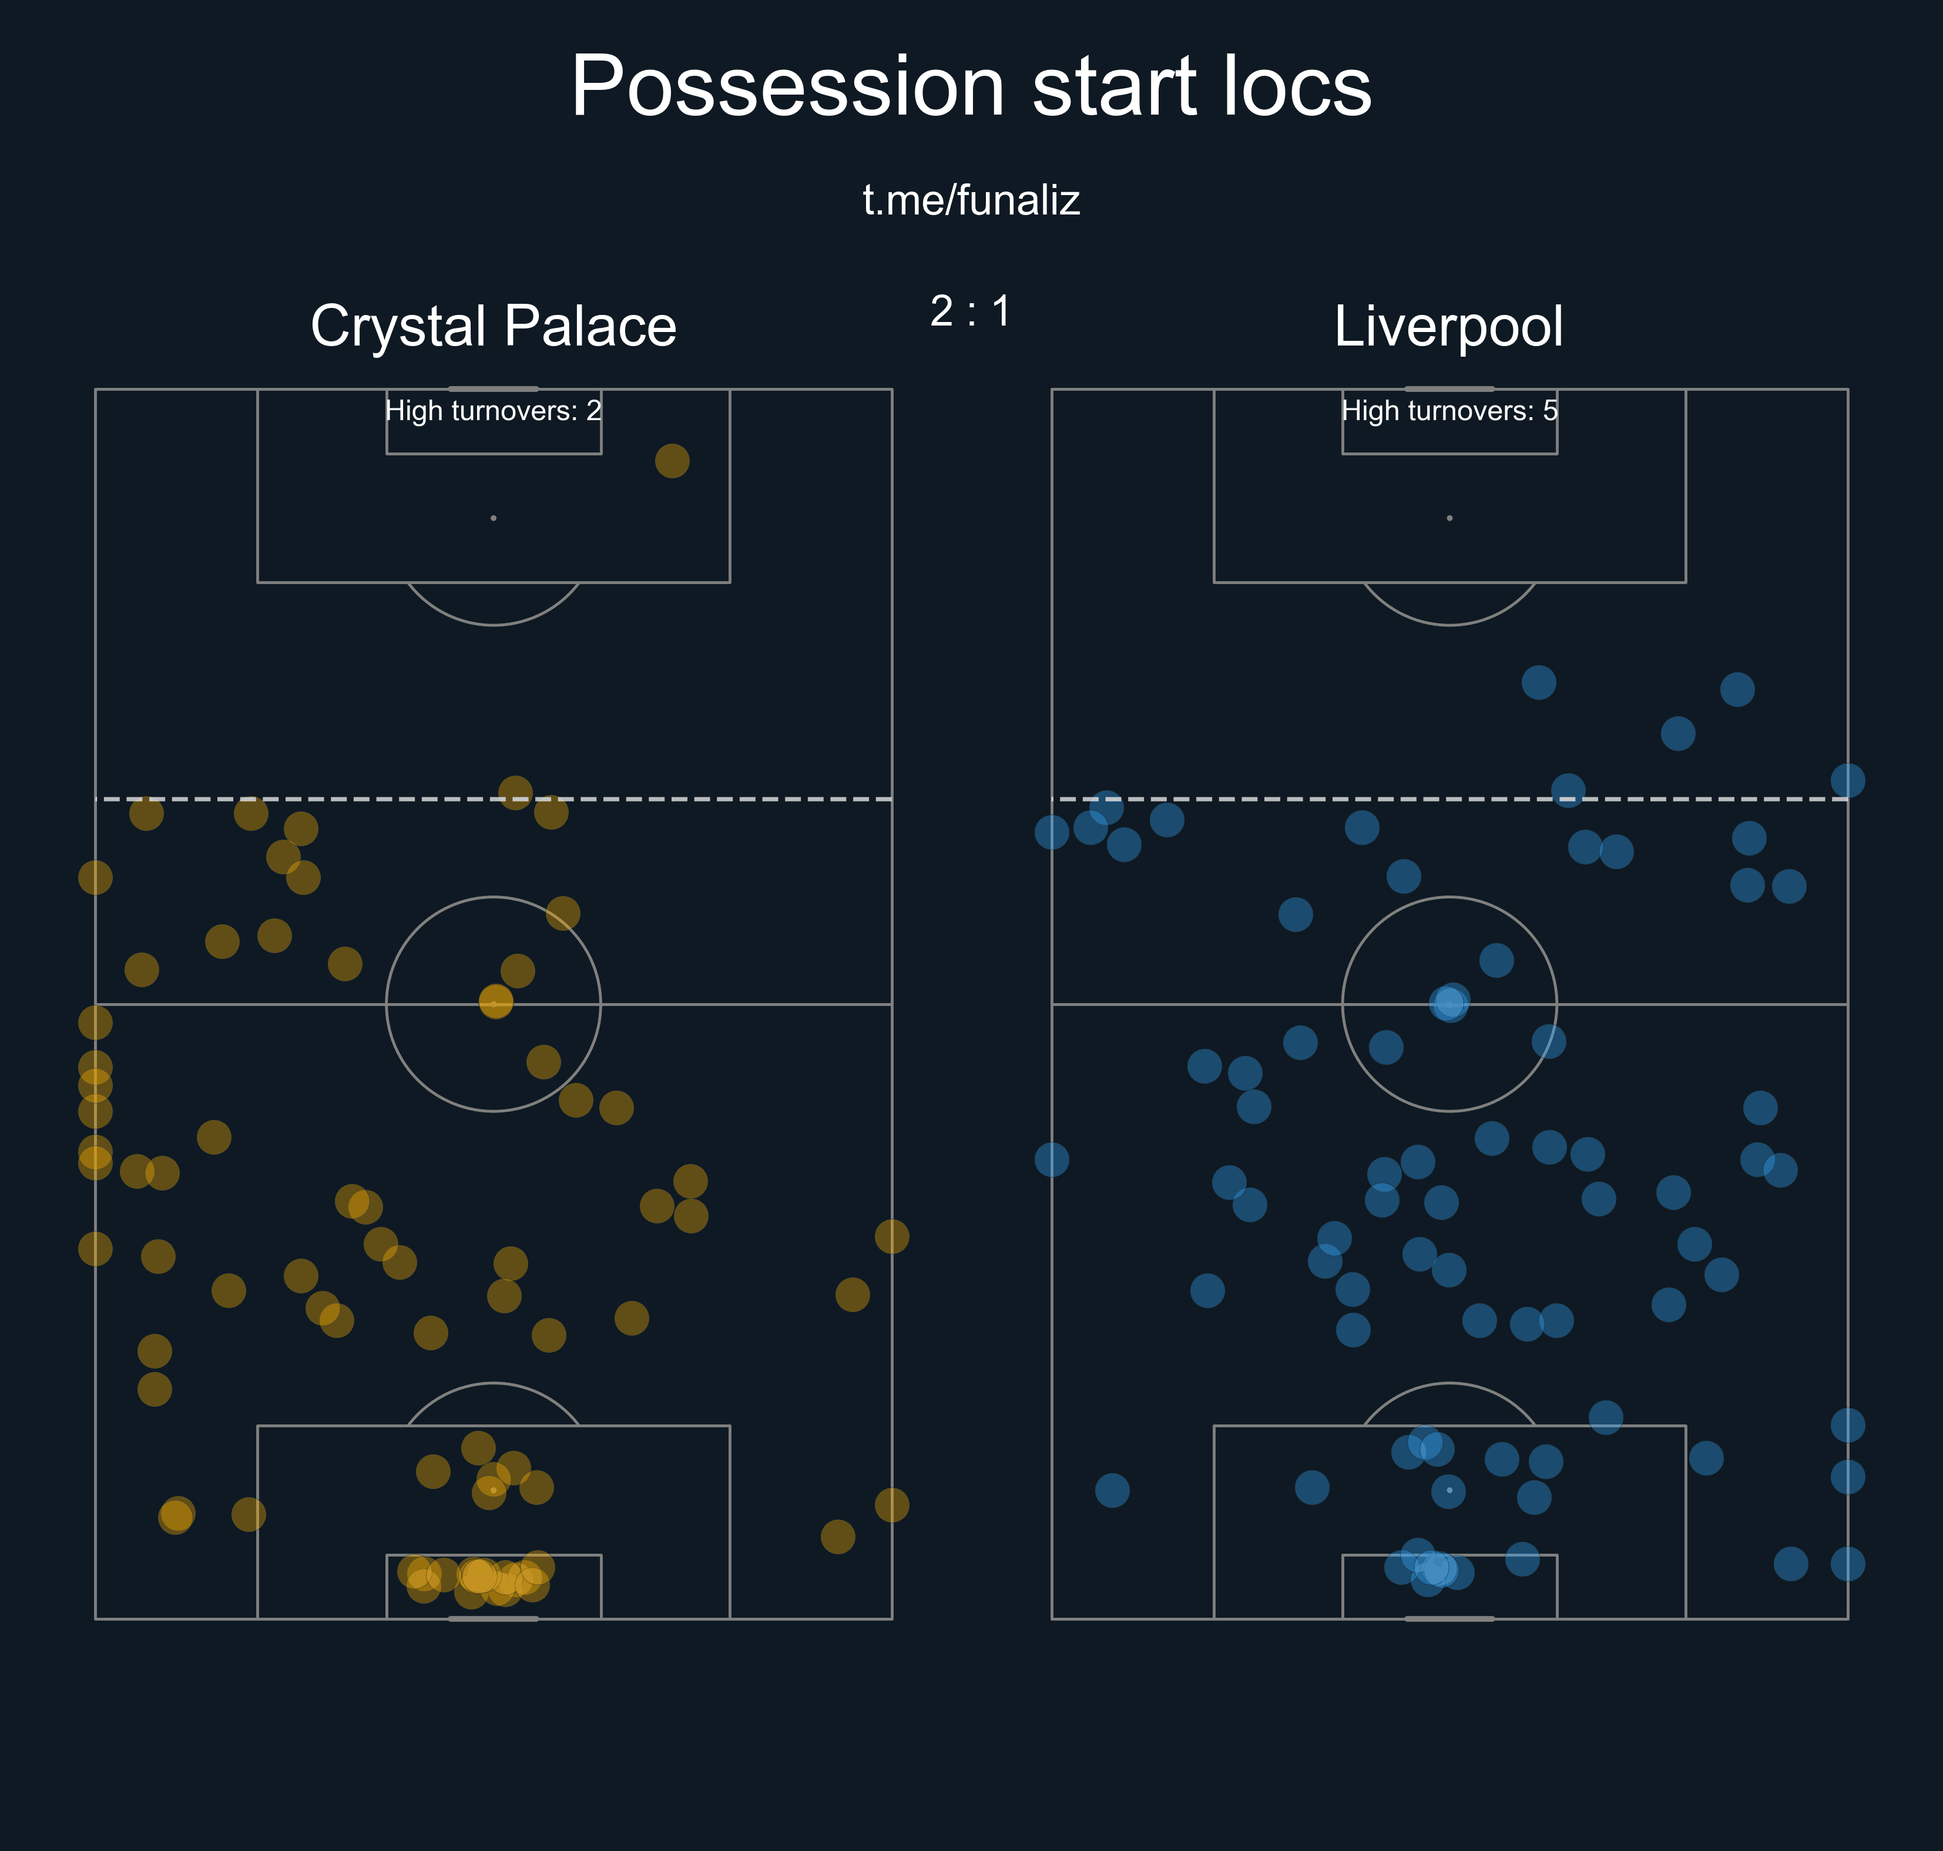
Task: Click the blue dot on Liverpool's left touchline below halfway
Action: tap(1051, 1159)
